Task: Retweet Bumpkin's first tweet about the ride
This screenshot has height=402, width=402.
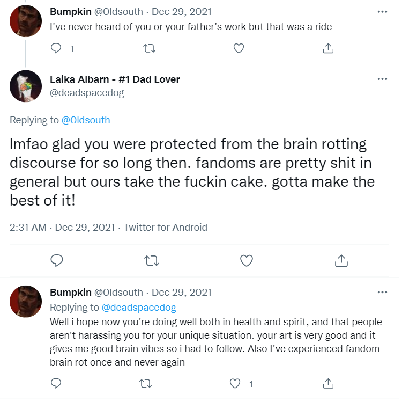Action: tap(150, 48)
